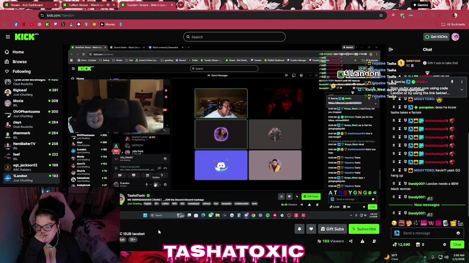Open sgt_jackson12 channel in sidebar

coord(31,167)
